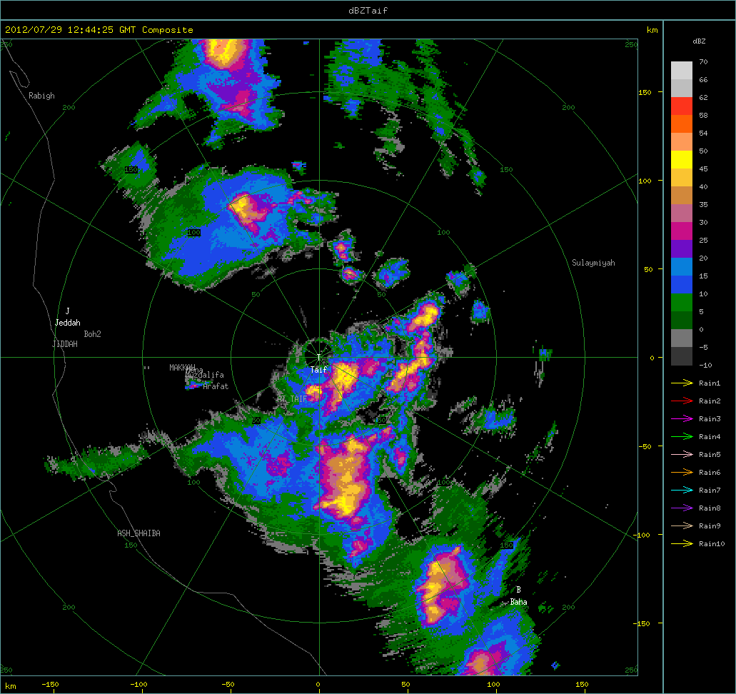Pick the yellow 45-50 dBZ color band
Viewport: 736px width, 694px height.
point(681,159)
